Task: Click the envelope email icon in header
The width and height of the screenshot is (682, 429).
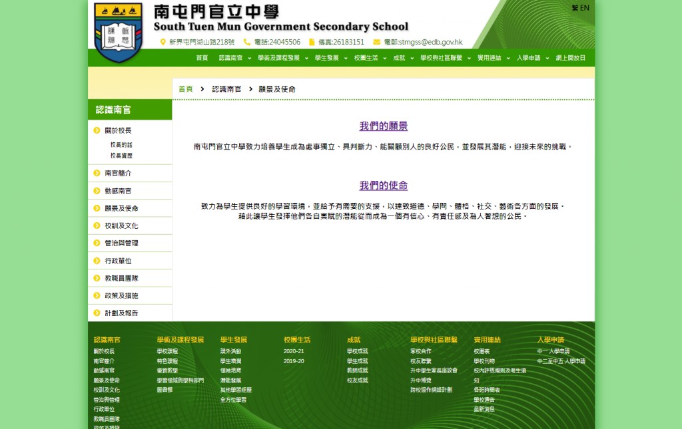Action: [376, 42]
